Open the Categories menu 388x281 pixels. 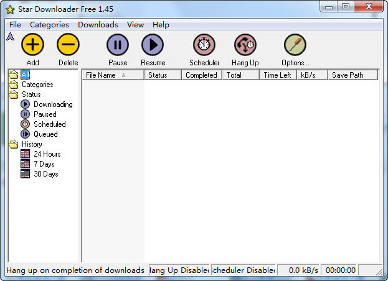[x=49, y=25]
